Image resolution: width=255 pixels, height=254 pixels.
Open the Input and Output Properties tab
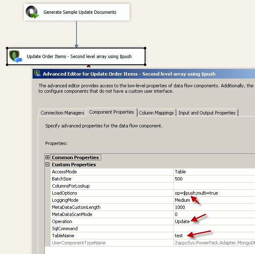click(207, 113)
